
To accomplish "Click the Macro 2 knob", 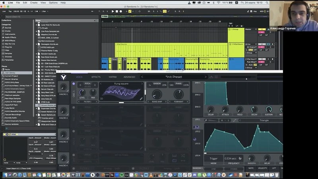I will pos(63,111).
